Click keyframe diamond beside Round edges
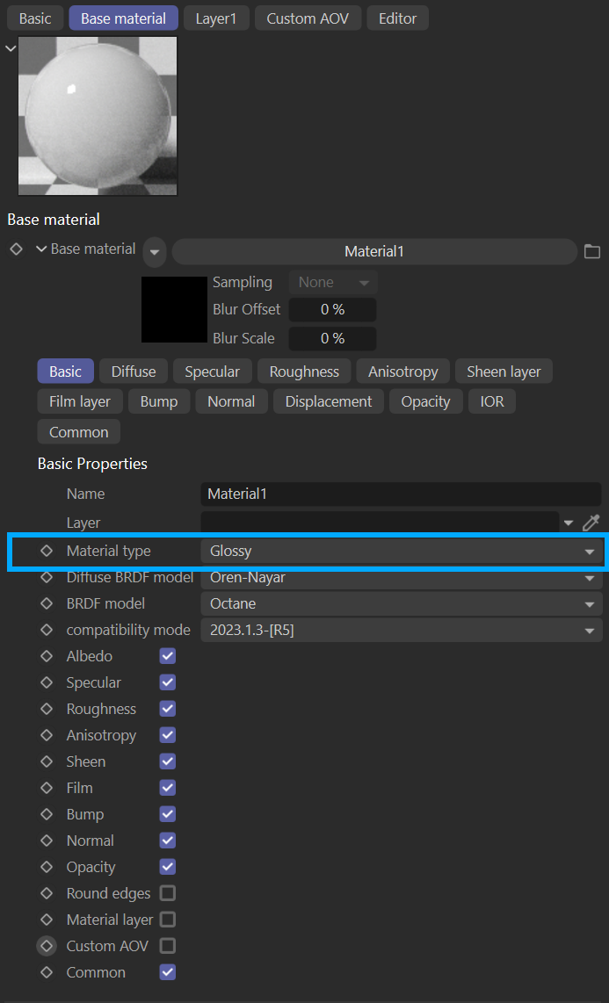 click(x=47, y=893)
